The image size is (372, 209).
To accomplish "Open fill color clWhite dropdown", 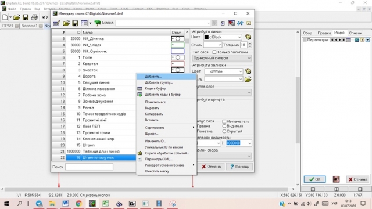I will pos(240,71).
